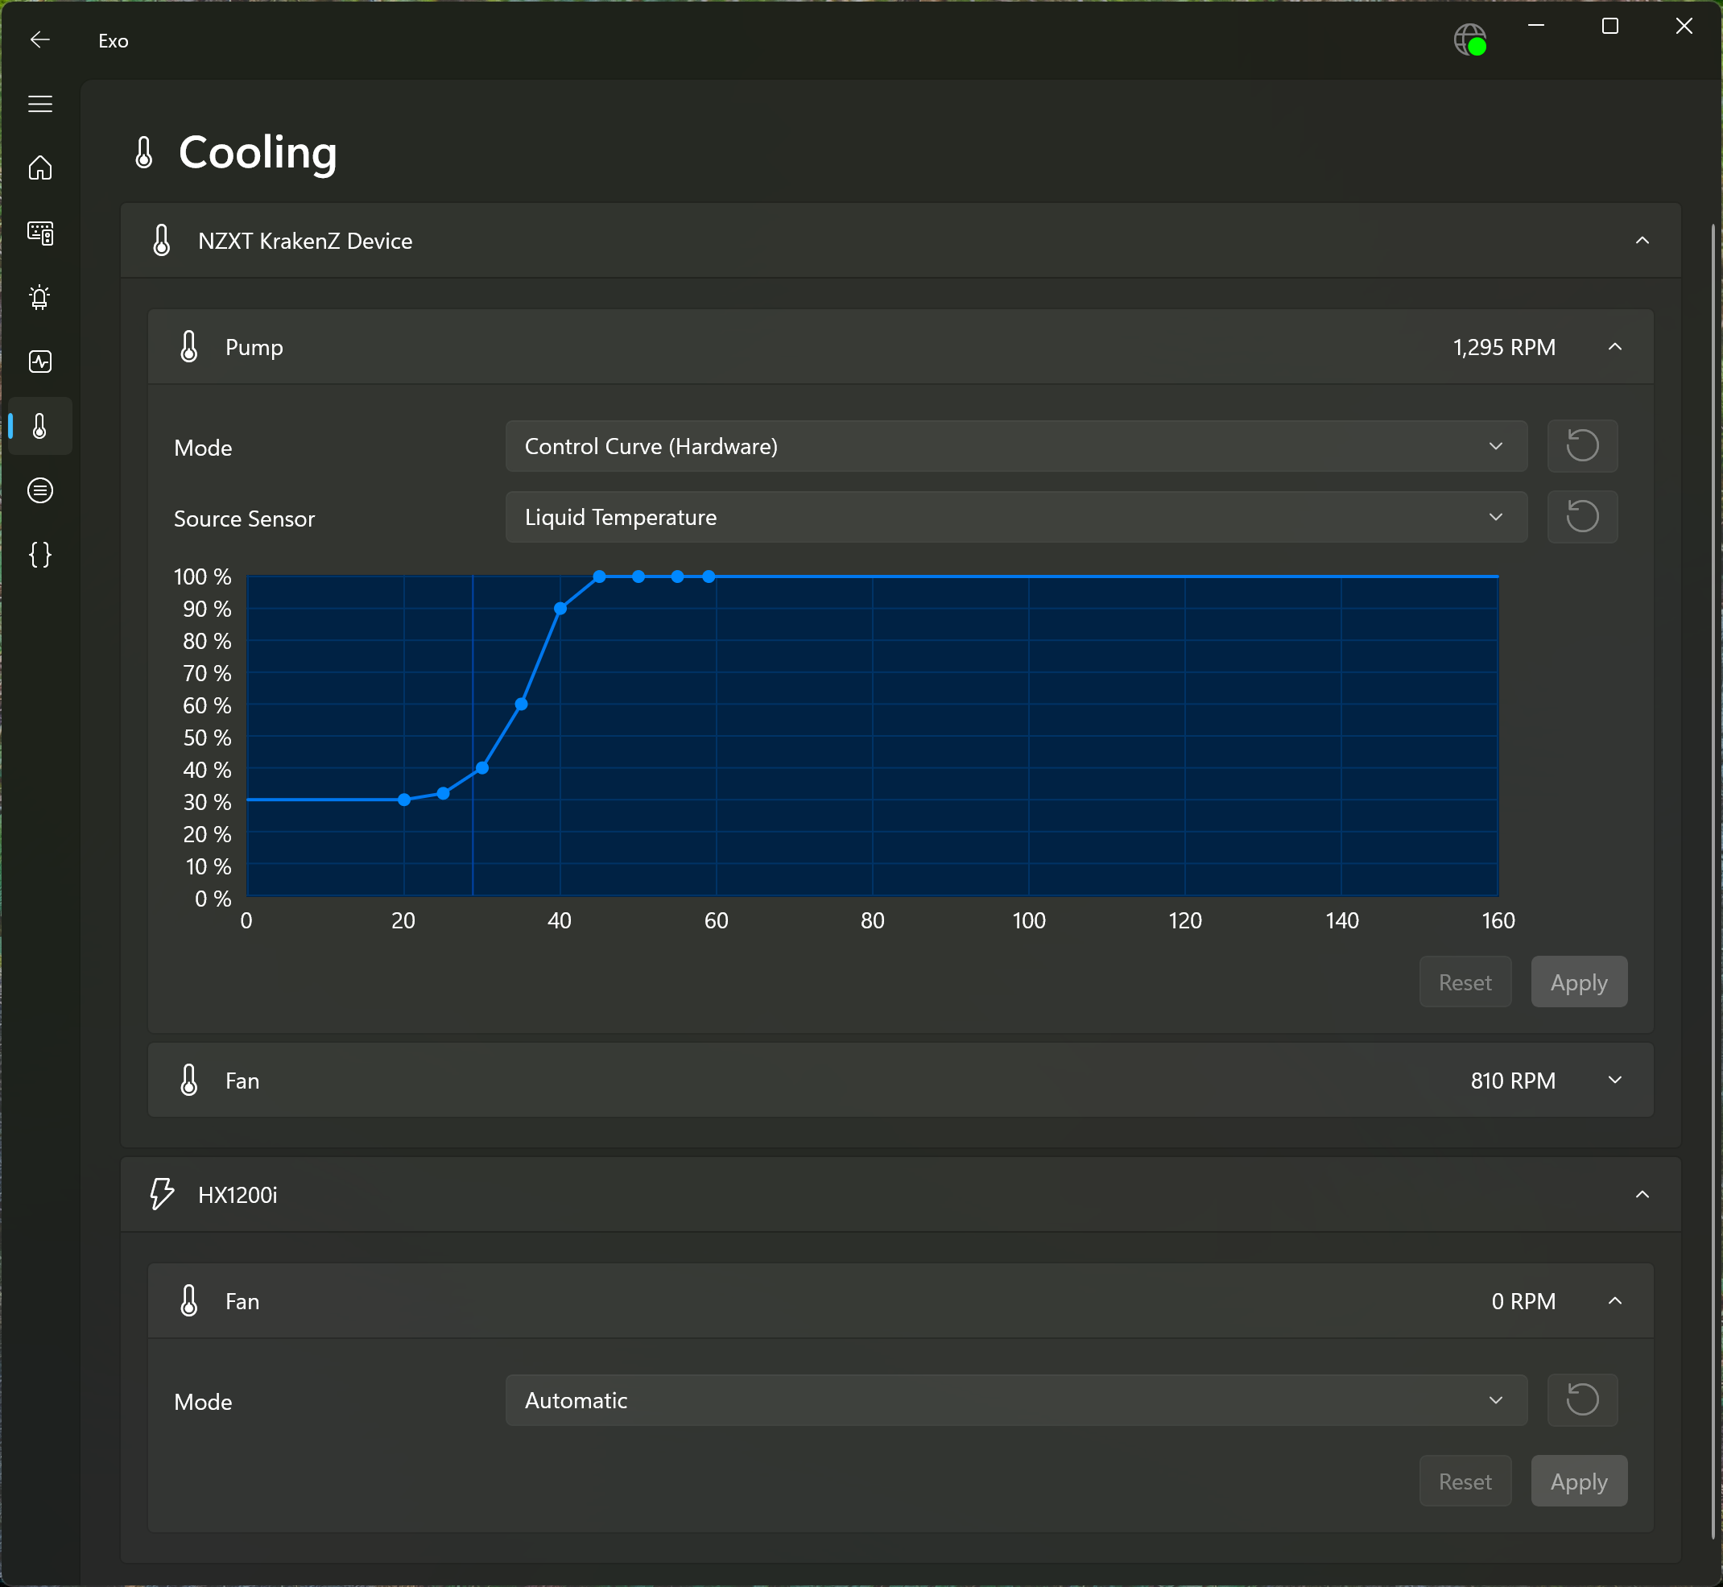Open the Devices page in sidebar
The image size is (1723, 1587).
(40, 233)
